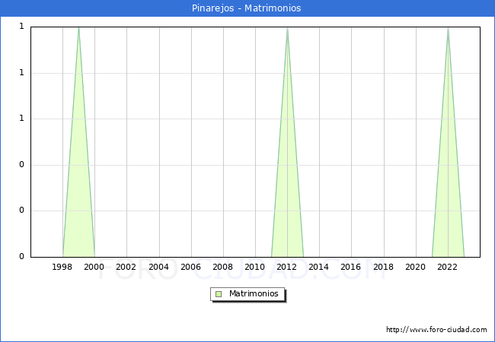
Task: Click the 2006 x-axis label
Action: pos(190,267)
